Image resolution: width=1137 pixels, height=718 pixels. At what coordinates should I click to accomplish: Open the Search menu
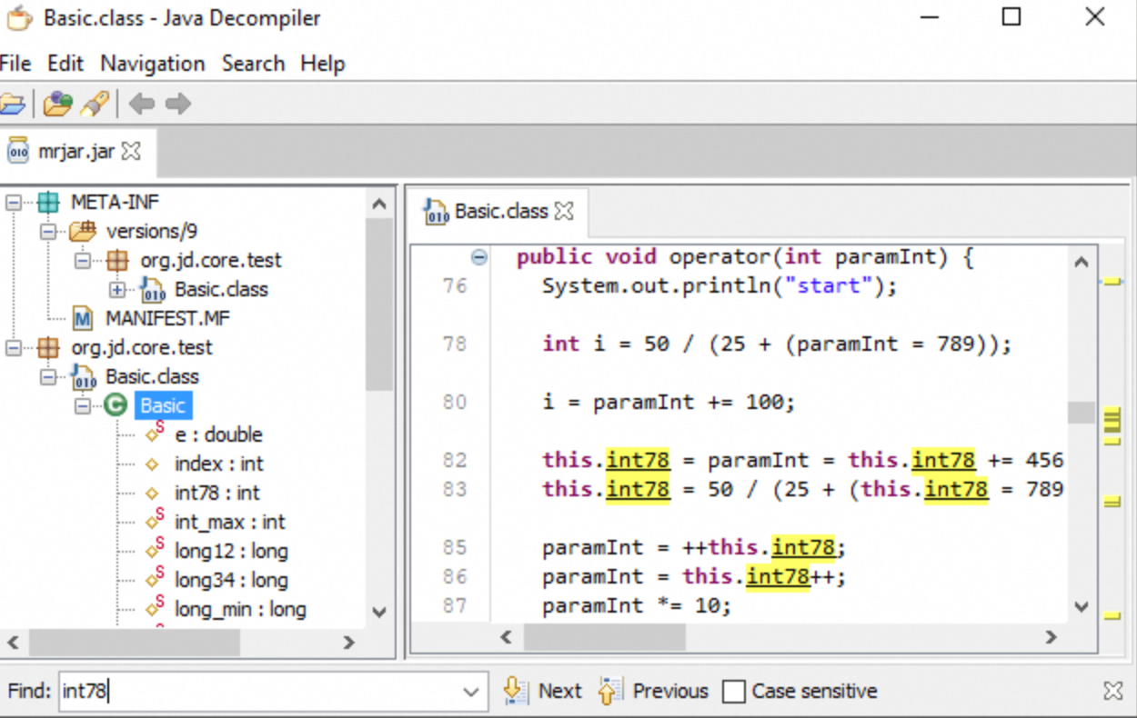pyautogui.click(x=253, y=64)
